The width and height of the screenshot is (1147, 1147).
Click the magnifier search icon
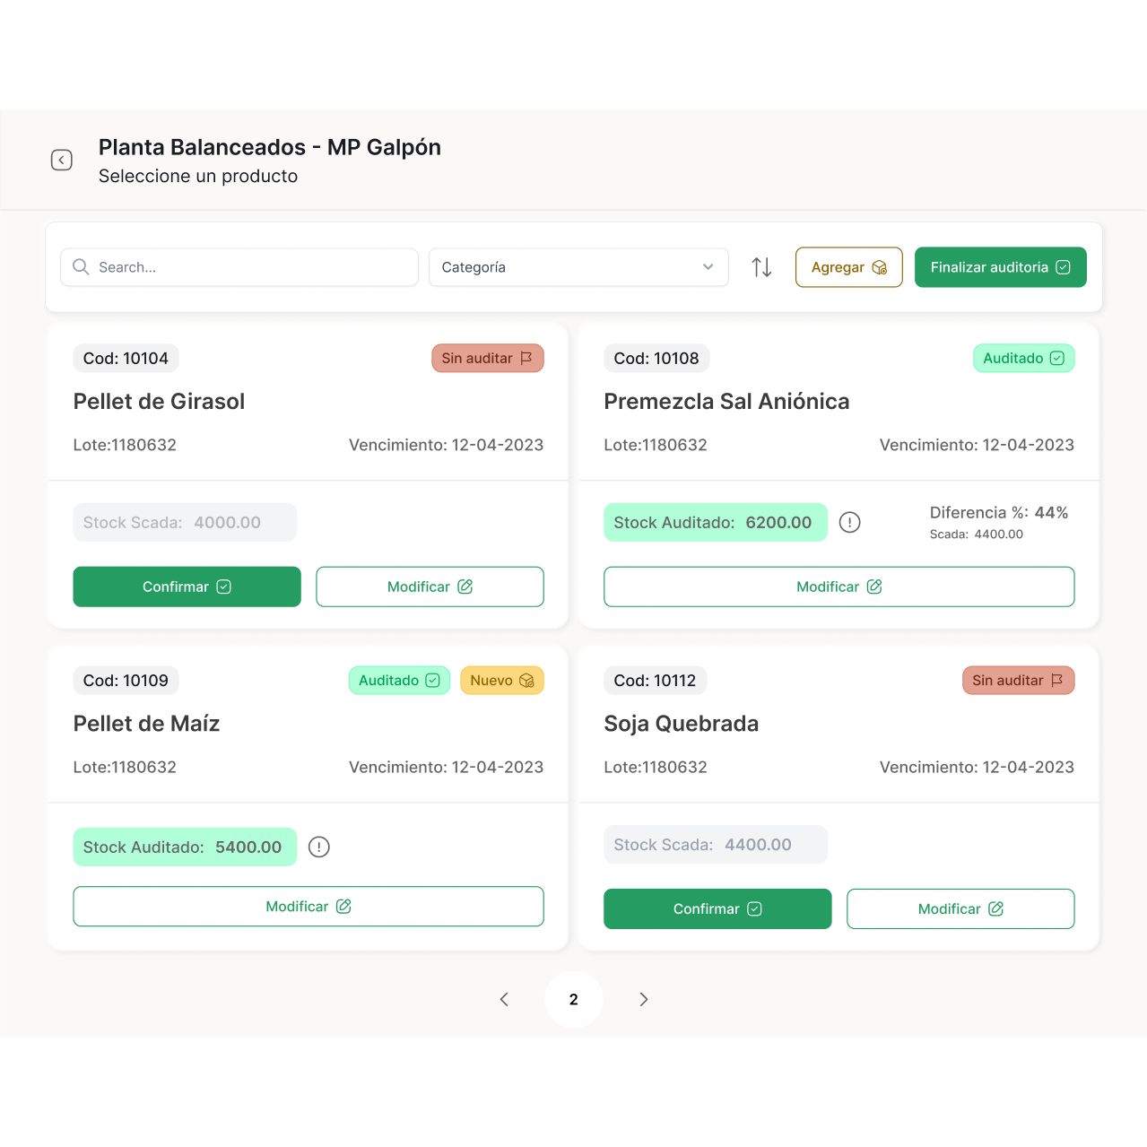coord(81,267)
